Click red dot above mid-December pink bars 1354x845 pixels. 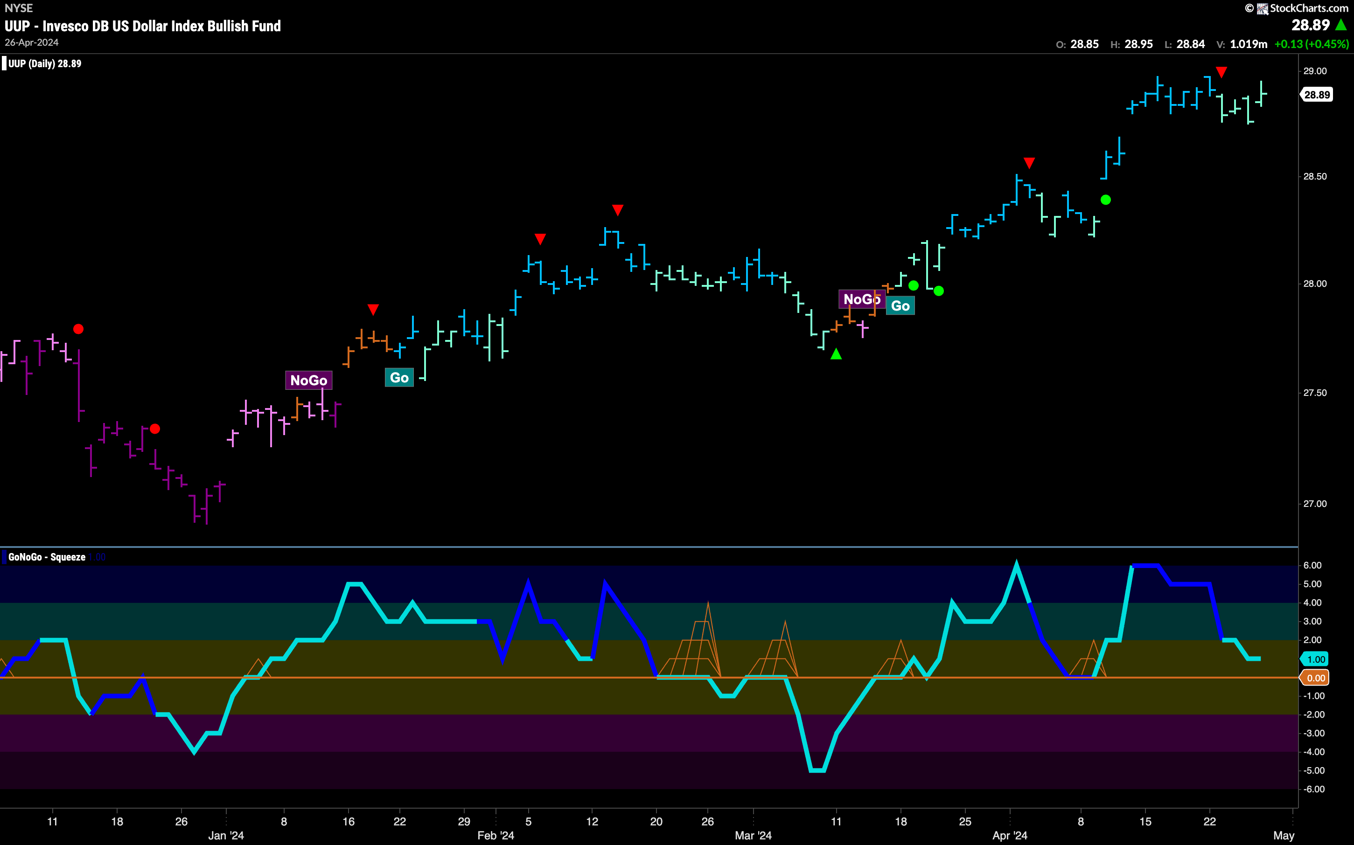click(78, 329)
